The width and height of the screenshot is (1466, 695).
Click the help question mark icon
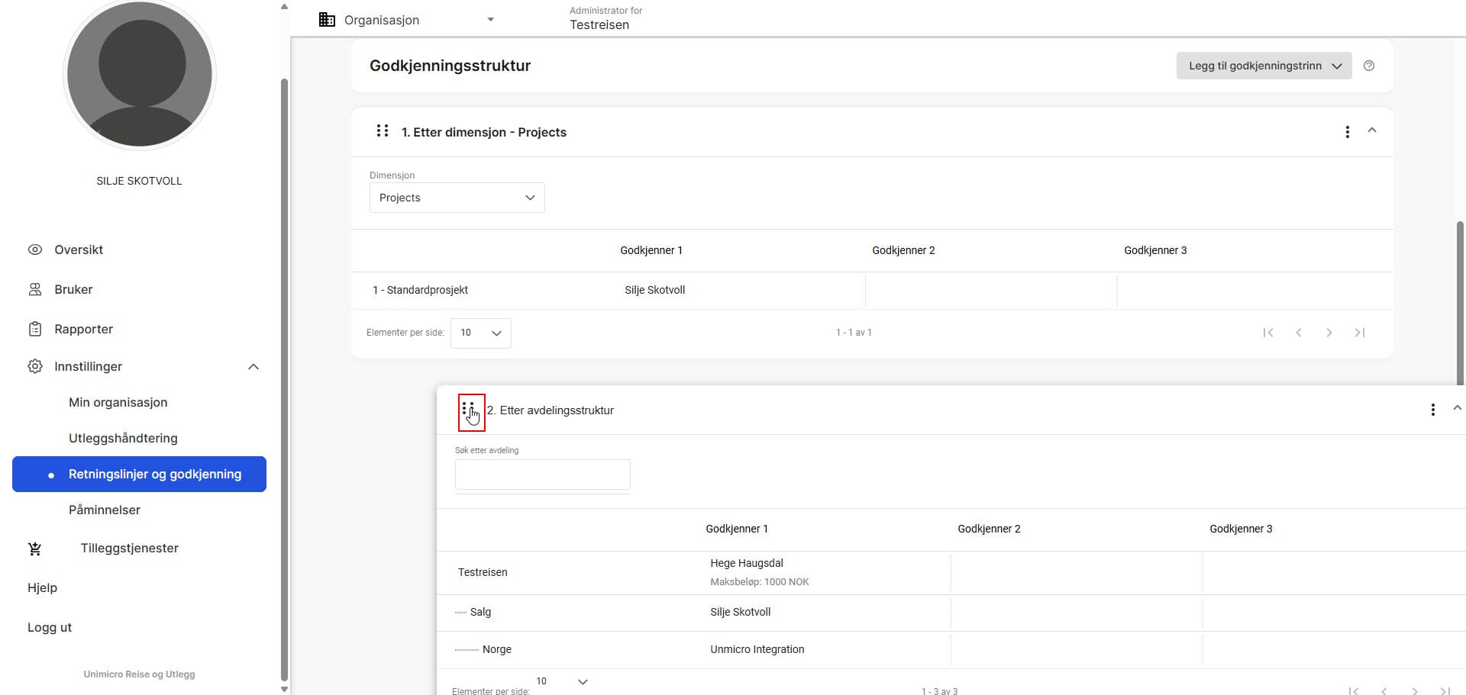click(x=1369, y=66)
